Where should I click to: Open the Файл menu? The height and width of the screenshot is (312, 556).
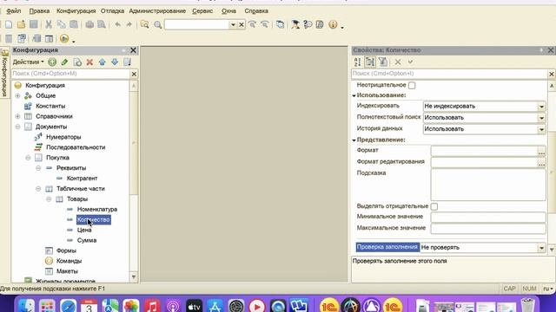coord(14,11)
